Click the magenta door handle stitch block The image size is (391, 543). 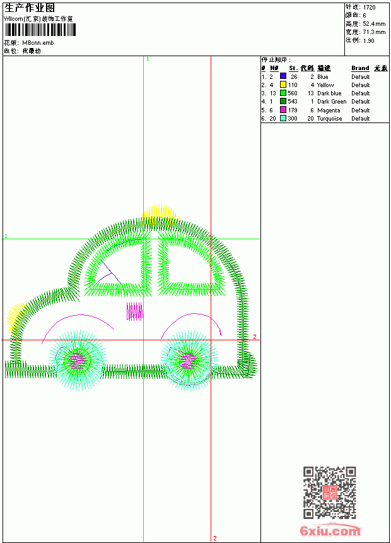coord(134,311)
